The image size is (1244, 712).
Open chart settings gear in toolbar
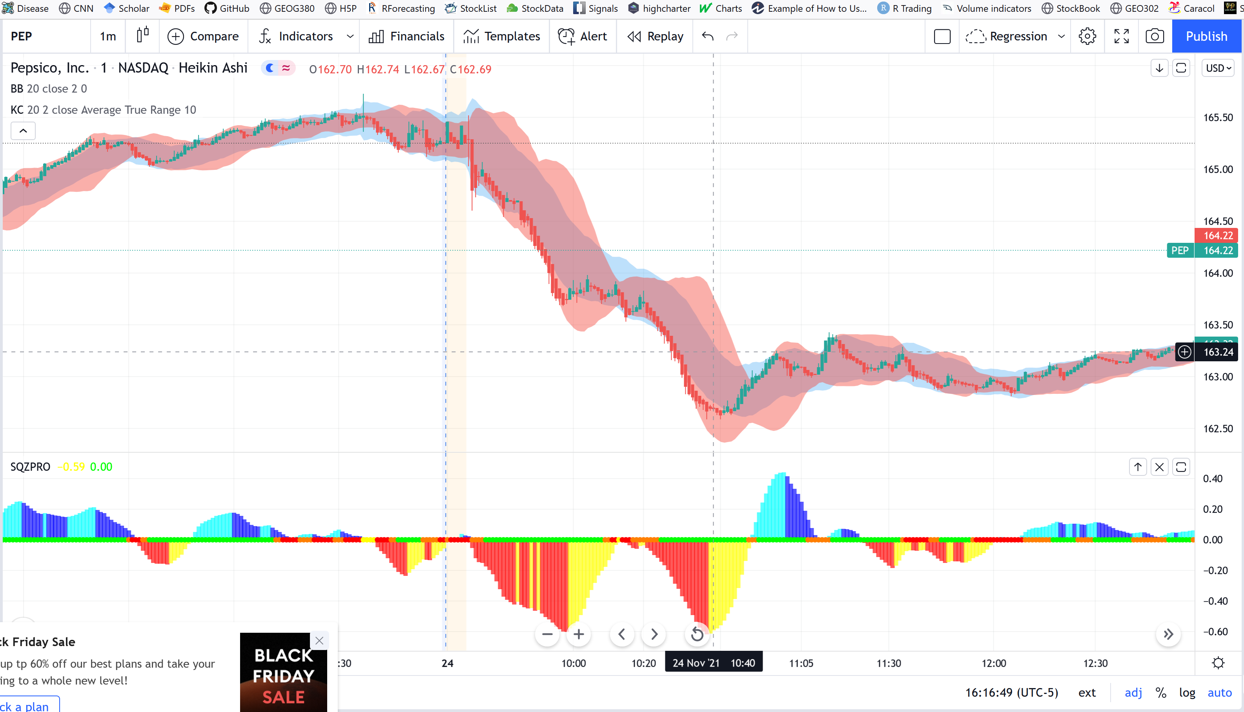1087,36
